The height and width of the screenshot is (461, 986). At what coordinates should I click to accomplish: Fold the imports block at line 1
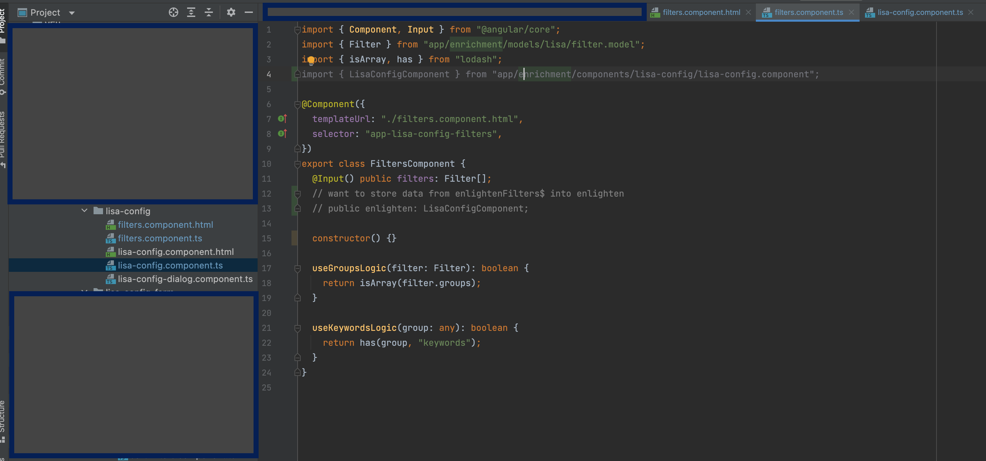click(x=297, y=29)
